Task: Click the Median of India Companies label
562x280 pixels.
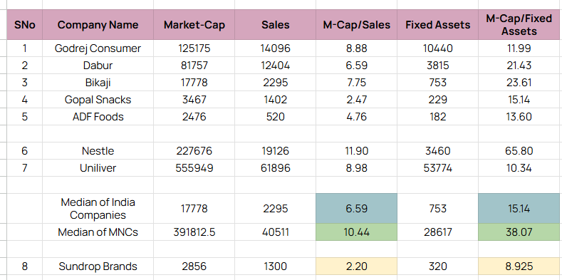Action: point(98,208)
